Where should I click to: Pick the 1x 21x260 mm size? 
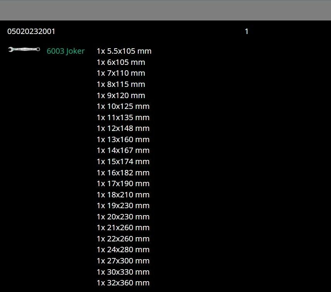click(x=123, y=227)
